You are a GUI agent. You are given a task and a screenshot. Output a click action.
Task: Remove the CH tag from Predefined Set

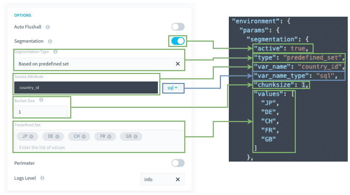click(84, 136)
